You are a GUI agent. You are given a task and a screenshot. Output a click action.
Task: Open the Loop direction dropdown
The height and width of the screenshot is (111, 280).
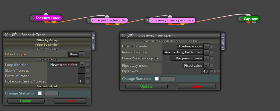(x=67, y=65)
